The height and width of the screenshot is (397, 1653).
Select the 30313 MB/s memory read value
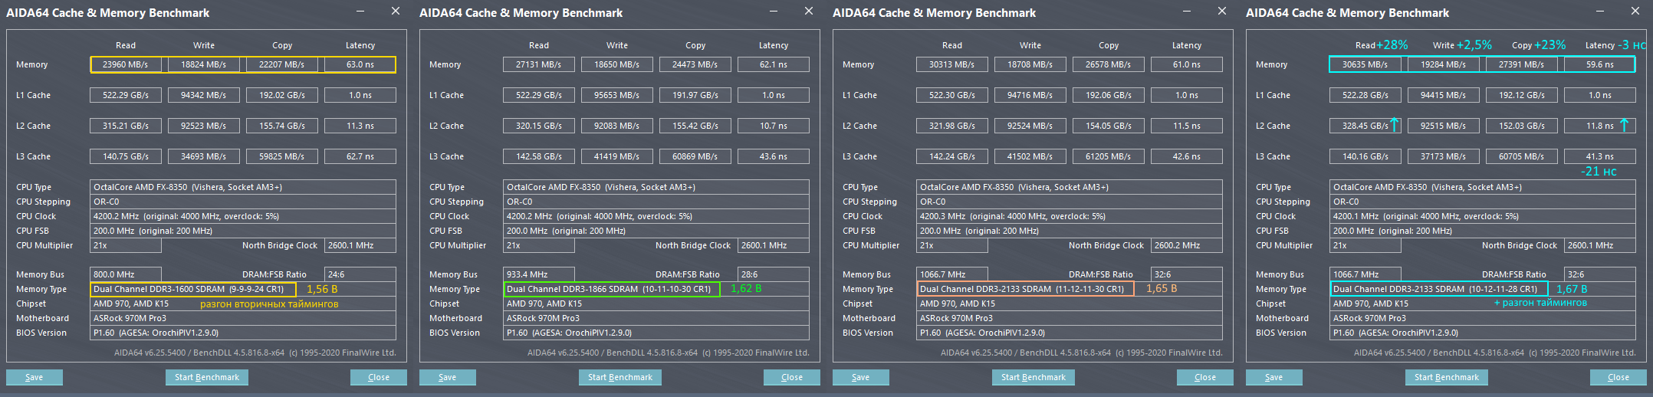pyautogui.click(x=952, y=64)
